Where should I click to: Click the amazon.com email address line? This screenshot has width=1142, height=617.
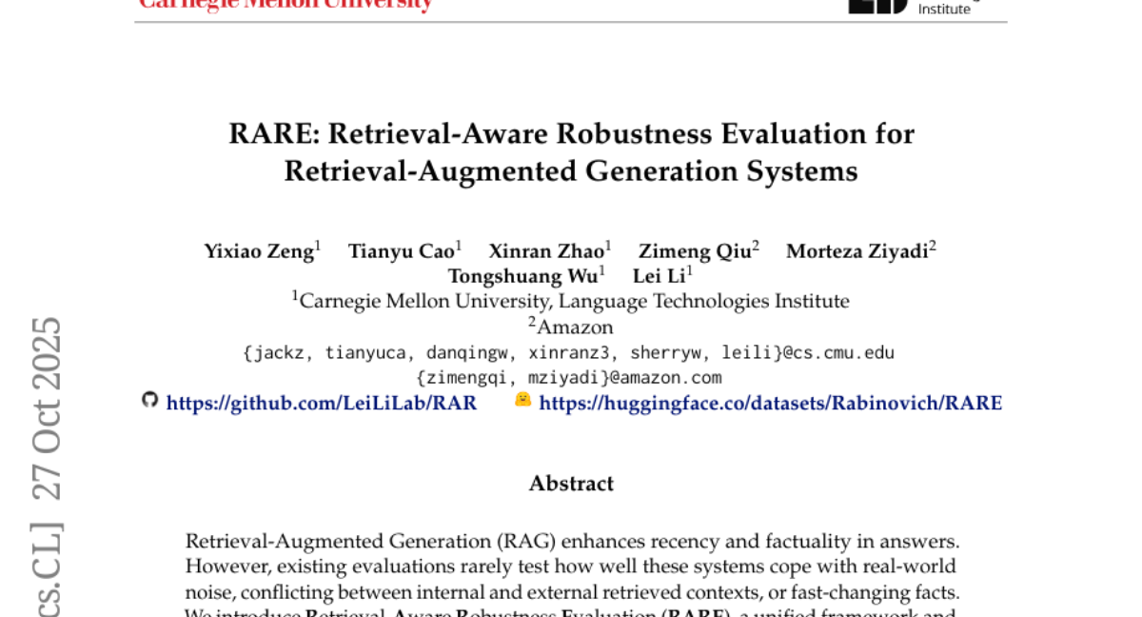(569, 377)
